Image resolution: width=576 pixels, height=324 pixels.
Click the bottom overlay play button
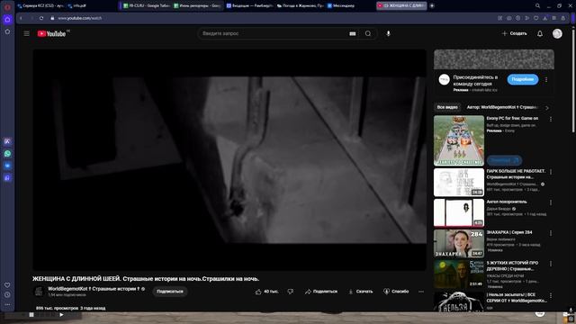[61, 315]
